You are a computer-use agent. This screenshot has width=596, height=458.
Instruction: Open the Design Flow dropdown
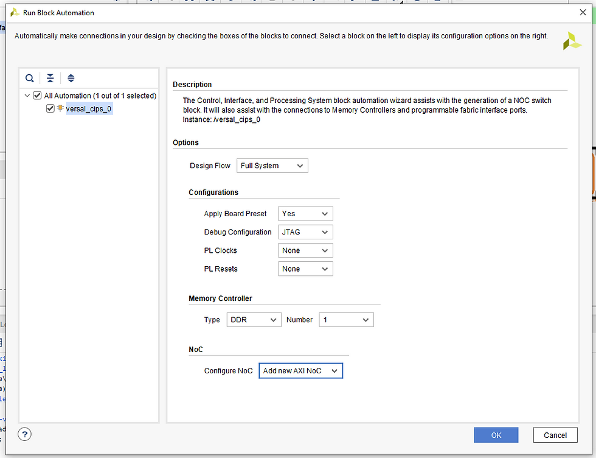[x=272, y=166]
